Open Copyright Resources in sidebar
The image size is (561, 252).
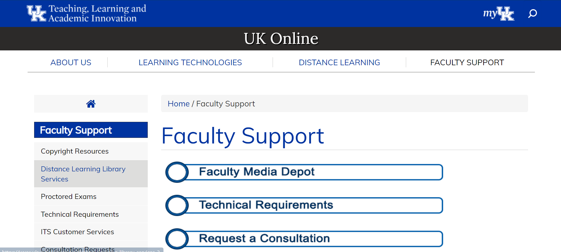[75, 151]
